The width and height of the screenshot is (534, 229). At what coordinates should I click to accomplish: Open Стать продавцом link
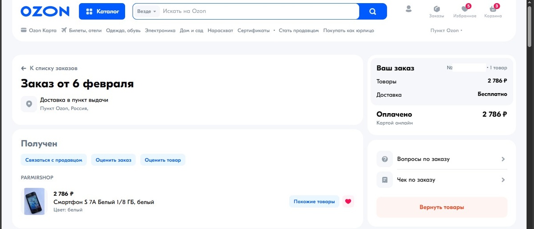[299, 31]
